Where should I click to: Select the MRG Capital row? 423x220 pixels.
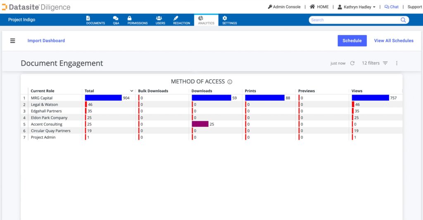[x=211, y=98]
